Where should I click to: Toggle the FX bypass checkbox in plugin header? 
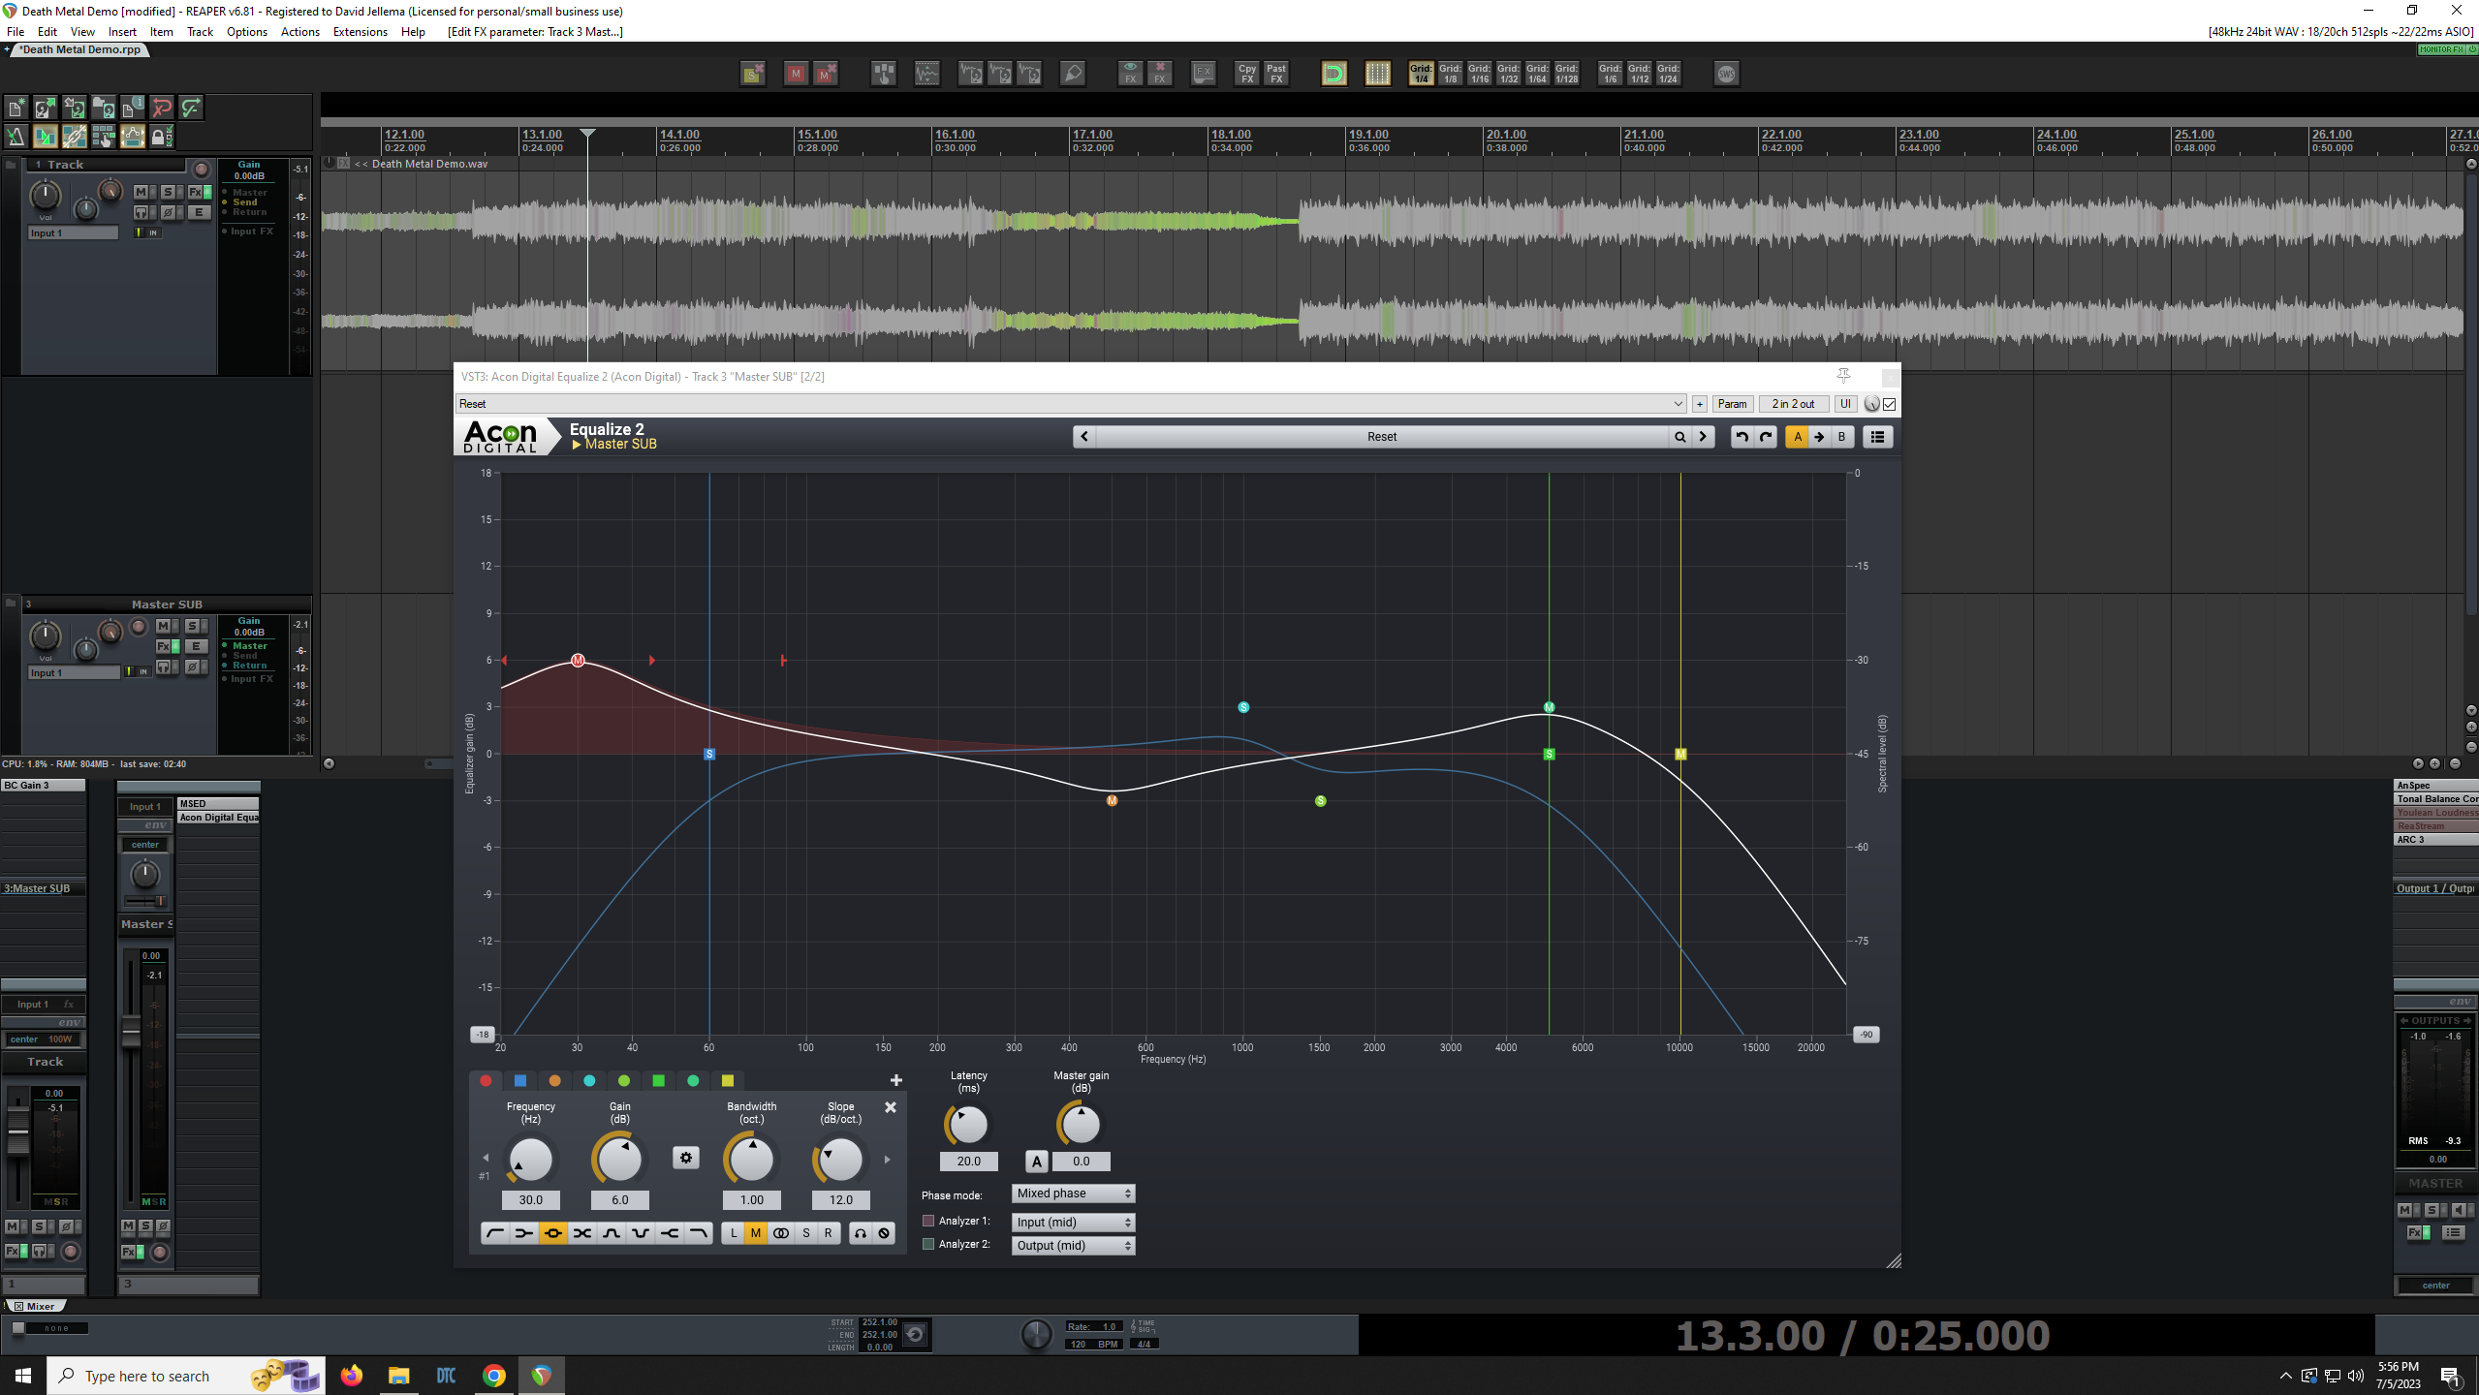(x=1889, y=404)
